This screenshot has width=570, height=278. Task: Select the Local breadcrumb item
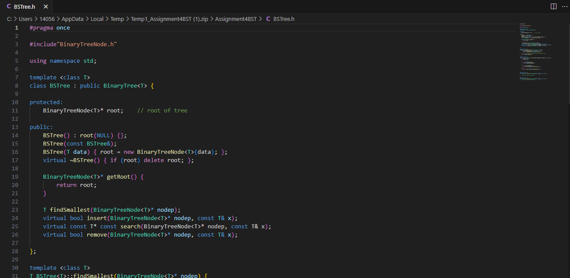[97, 19]
